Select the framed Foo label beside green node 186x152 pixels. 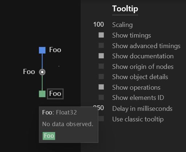pyautogui.click(x=55, y=94)
